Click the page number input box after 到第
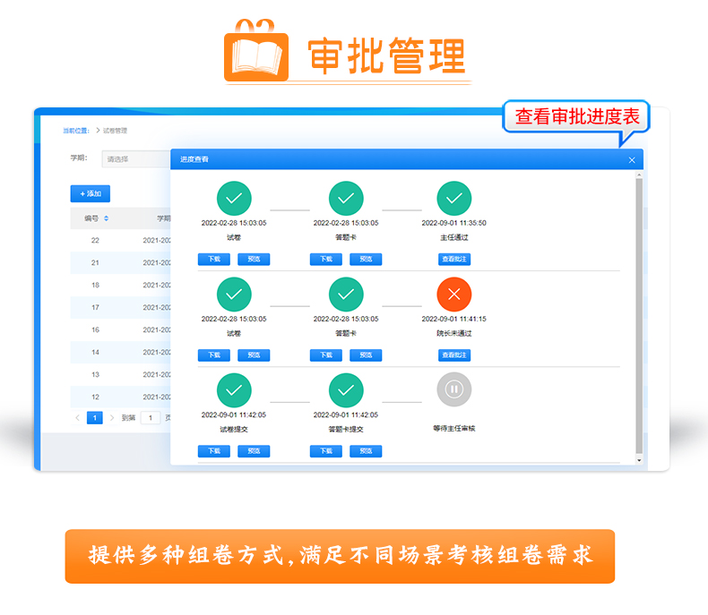Viewport: 708px width, 615px height. point(150,417)
